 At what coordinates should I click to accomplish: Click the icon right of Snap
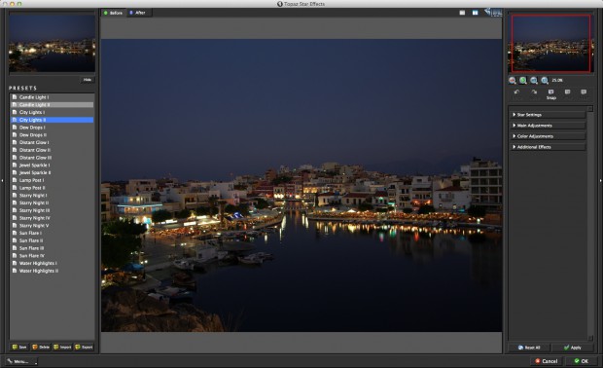click(568, 92)
